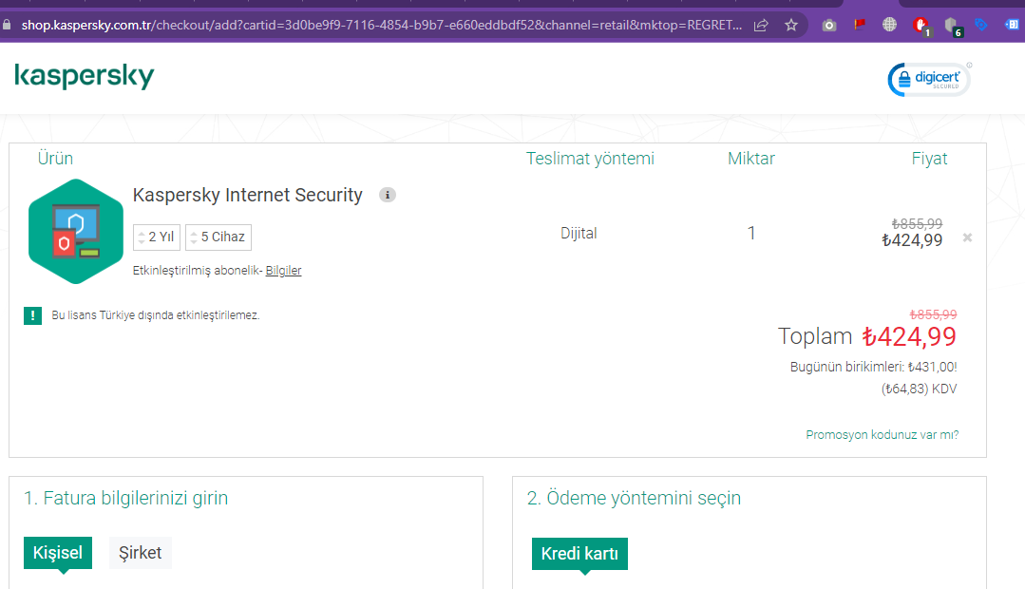Open the DigiCert Secured badge
The width and height of the screenshot is (1025, 589).
coord(929,80)
